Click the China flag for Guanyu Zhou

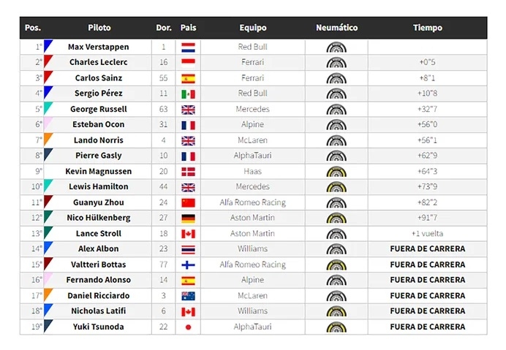point(188,202)
